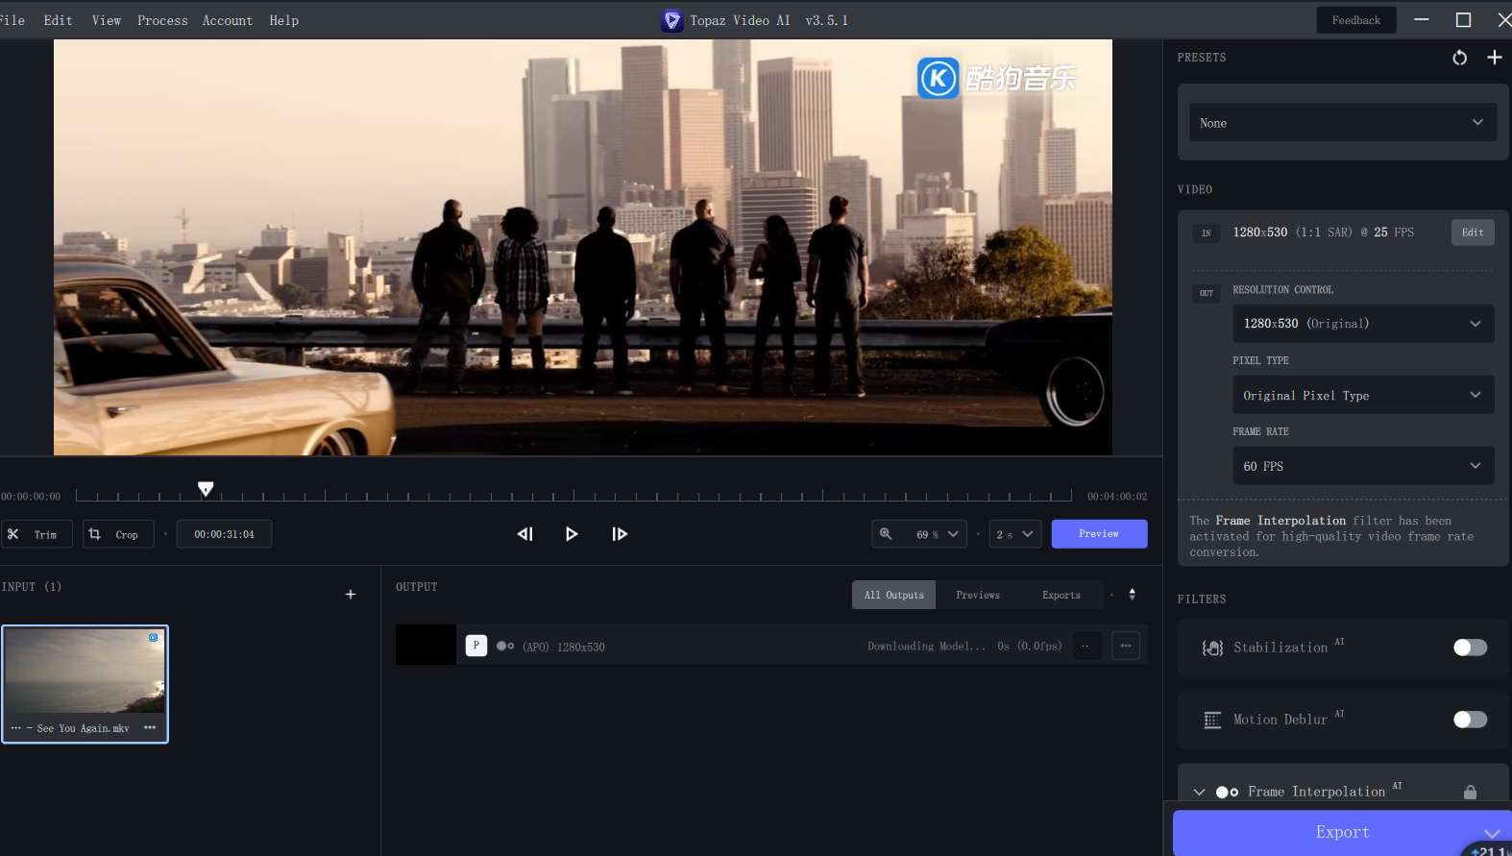Click the Trim tool
This screenshot has height=856, width=1512.
tap(37, 534)
